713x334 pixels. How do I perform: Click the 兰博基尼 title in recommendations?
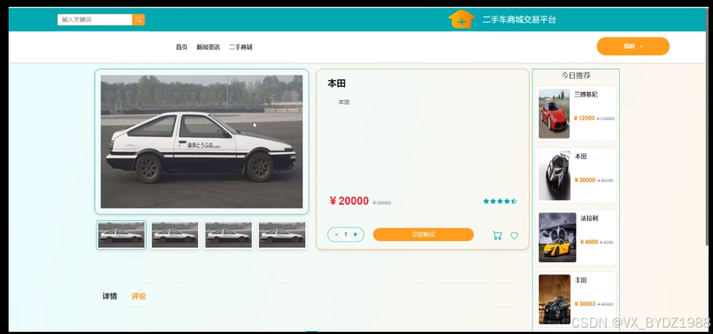pos(586,95)
